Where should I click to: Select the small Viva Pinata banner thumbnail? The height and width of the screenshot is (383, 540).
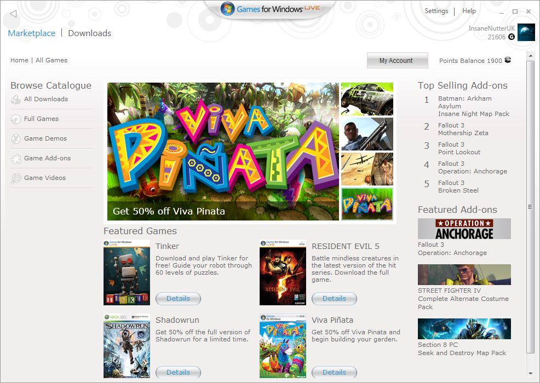(367, 204)
